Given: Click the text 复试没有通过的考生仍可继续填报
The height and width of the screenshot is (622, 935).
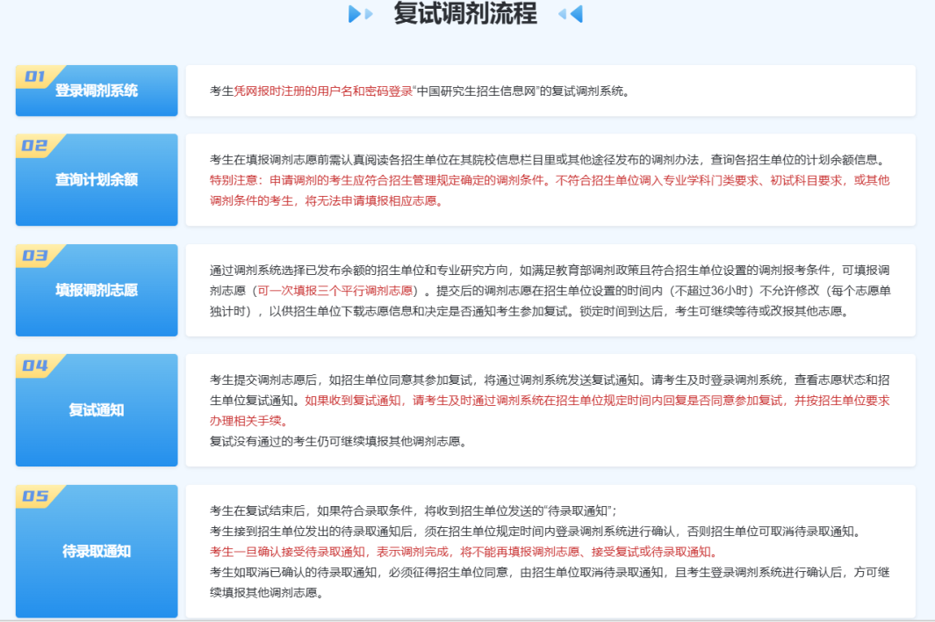Looking at the screenshot, I should pos(338,441).
